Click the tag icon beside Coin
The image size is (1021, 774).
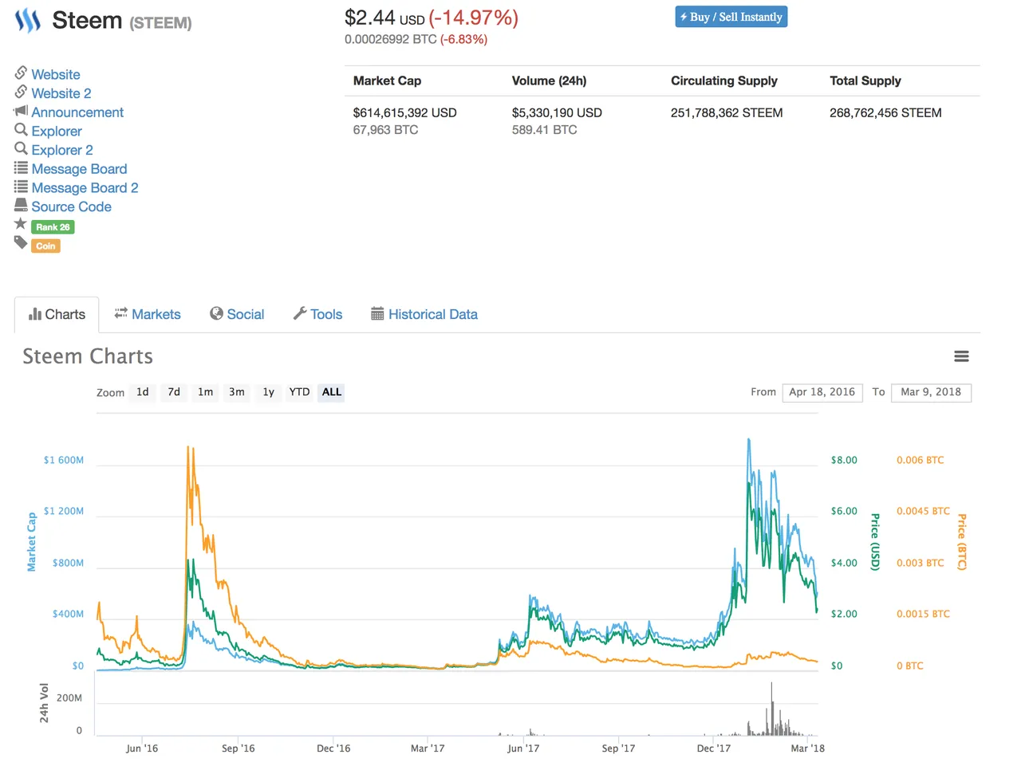click(x=21, y=243)
